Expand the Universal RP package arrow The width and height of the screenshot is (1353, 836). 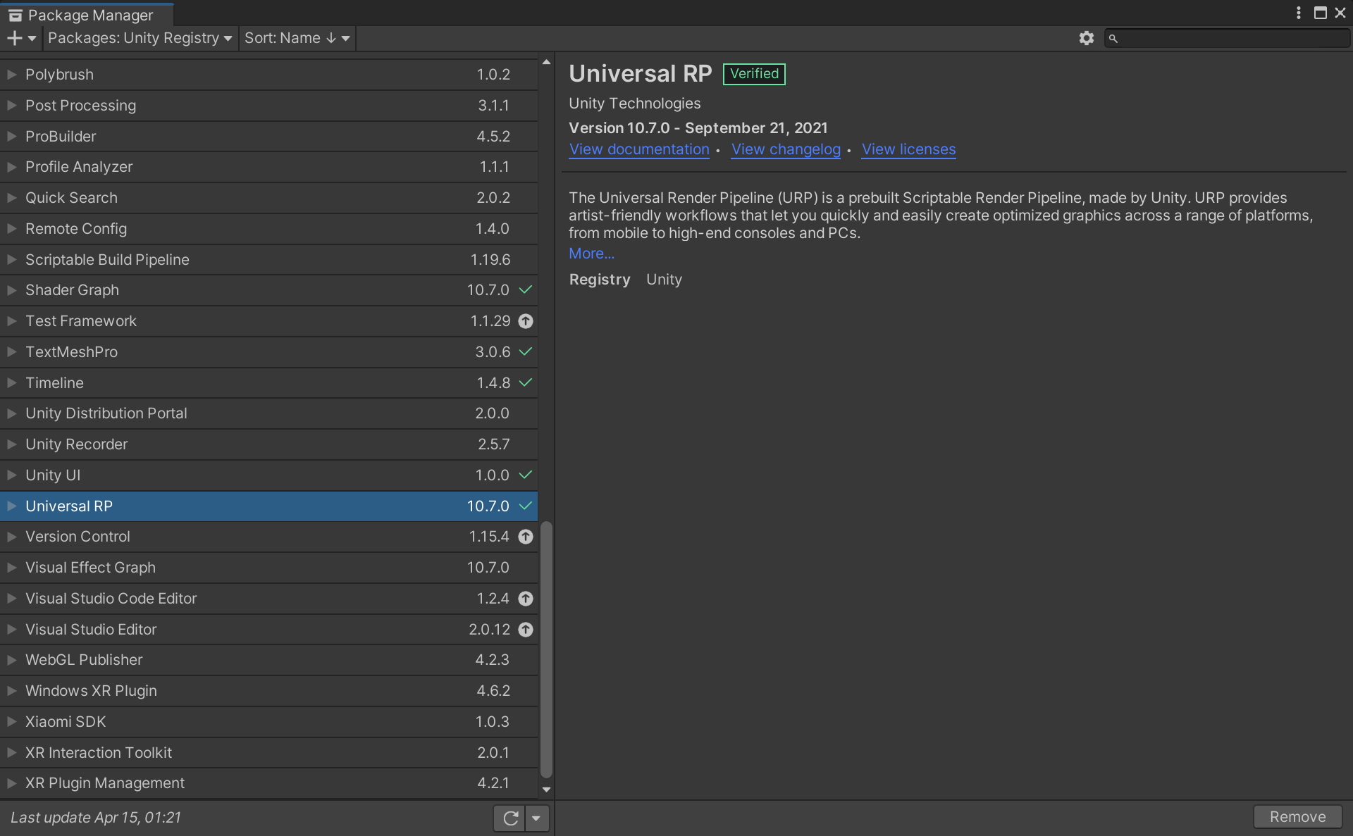(11, 506)
